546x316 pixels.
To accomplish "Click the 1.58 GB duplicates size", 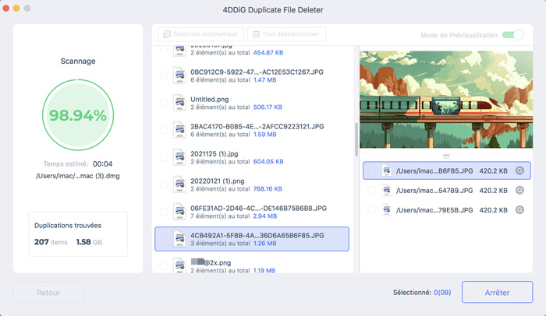I will tap(89, 242).
